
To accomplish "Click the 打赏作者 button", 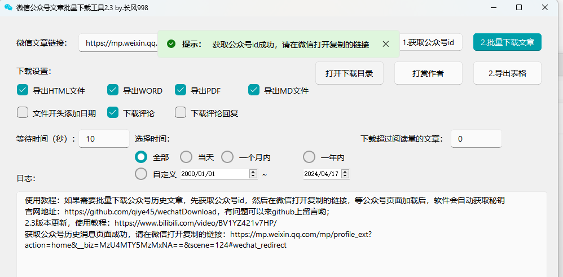I will click(x=428, y=73).
